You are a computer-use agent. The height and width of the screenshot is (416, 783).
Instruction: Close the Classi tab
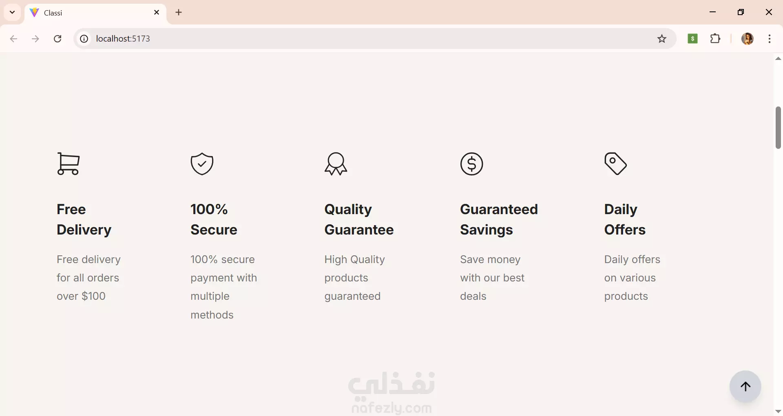pyautogui.click(x=157, y=13)
